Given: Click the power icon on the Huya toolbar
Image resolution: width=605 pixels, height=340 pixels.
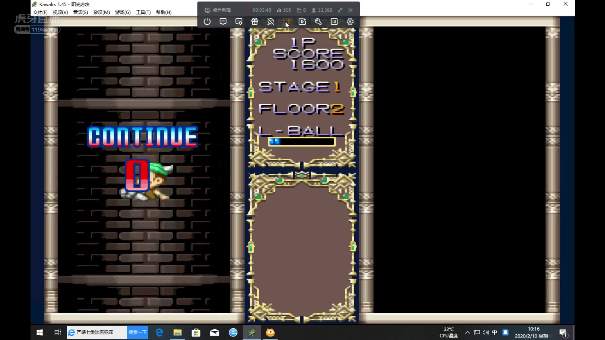Looking at the screenshot, I should (207, 22).
